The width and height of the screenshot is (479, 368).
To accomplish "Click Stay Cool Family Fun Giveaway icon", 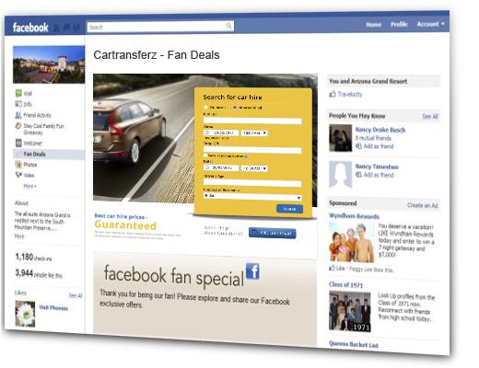I will [18, 126].
